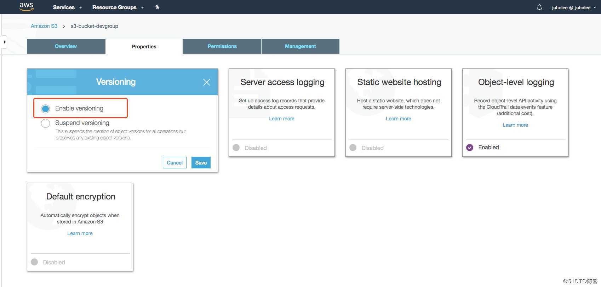Click Cancel in the Versioning panel
The height and width of the screenshot is (287, 601).
tap(174, 163)
